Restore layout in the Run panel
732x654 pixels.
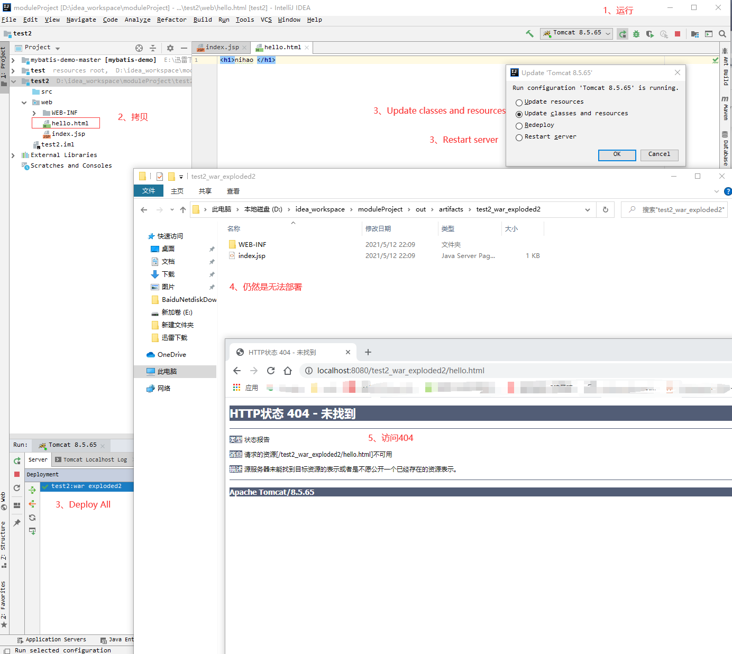[x=17, y=505]
